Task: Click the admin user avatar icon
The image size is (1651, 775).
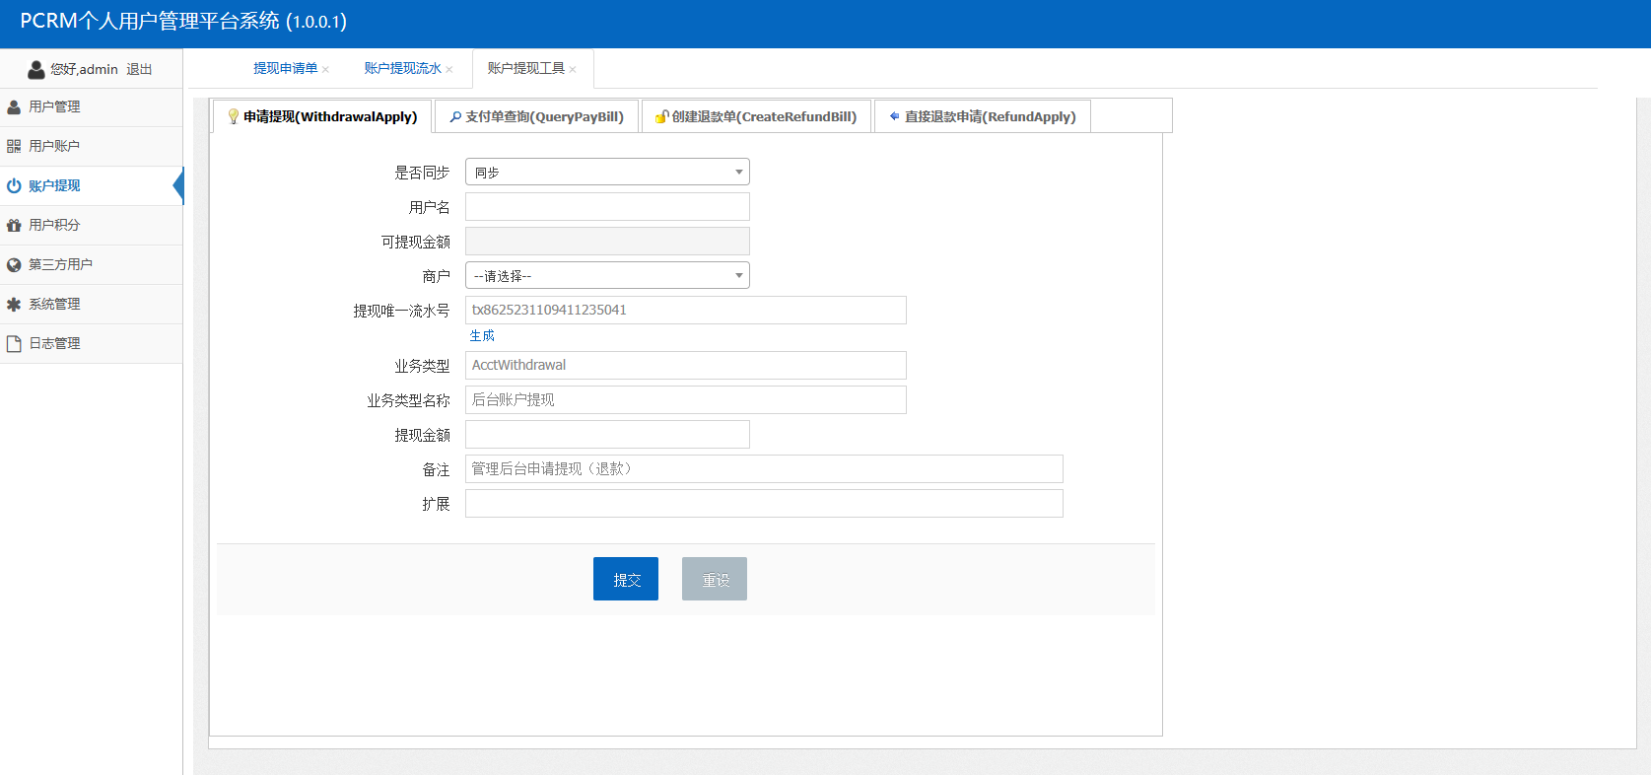Action: [x=36, y=69]
